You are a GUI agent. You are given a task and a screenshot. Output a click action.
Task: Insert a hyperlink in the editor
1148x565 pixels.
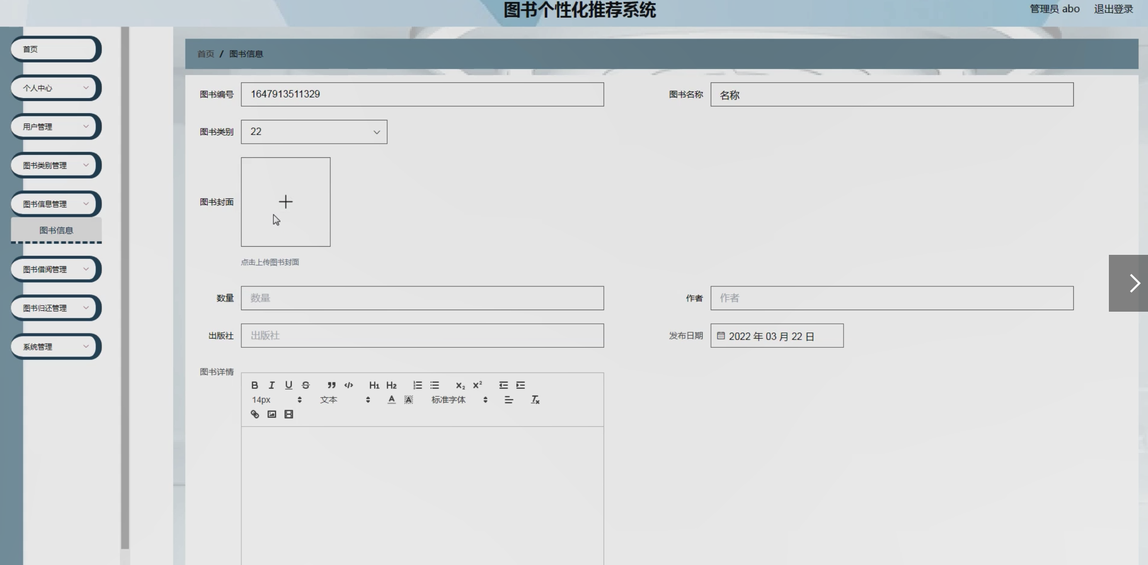click(x=255, y=414)
